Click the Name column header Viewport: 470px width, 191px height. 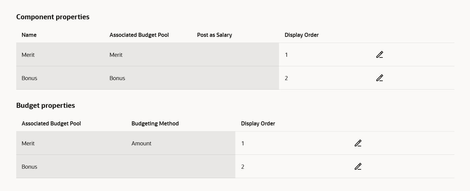click(x=29, y=35)
